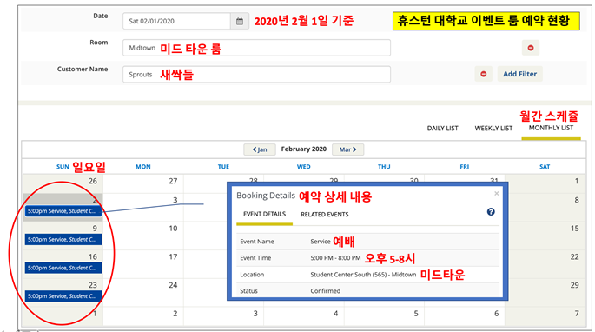Open the Related Events tab
This screenshot has width=595, height=332.
tap(325, 215)
